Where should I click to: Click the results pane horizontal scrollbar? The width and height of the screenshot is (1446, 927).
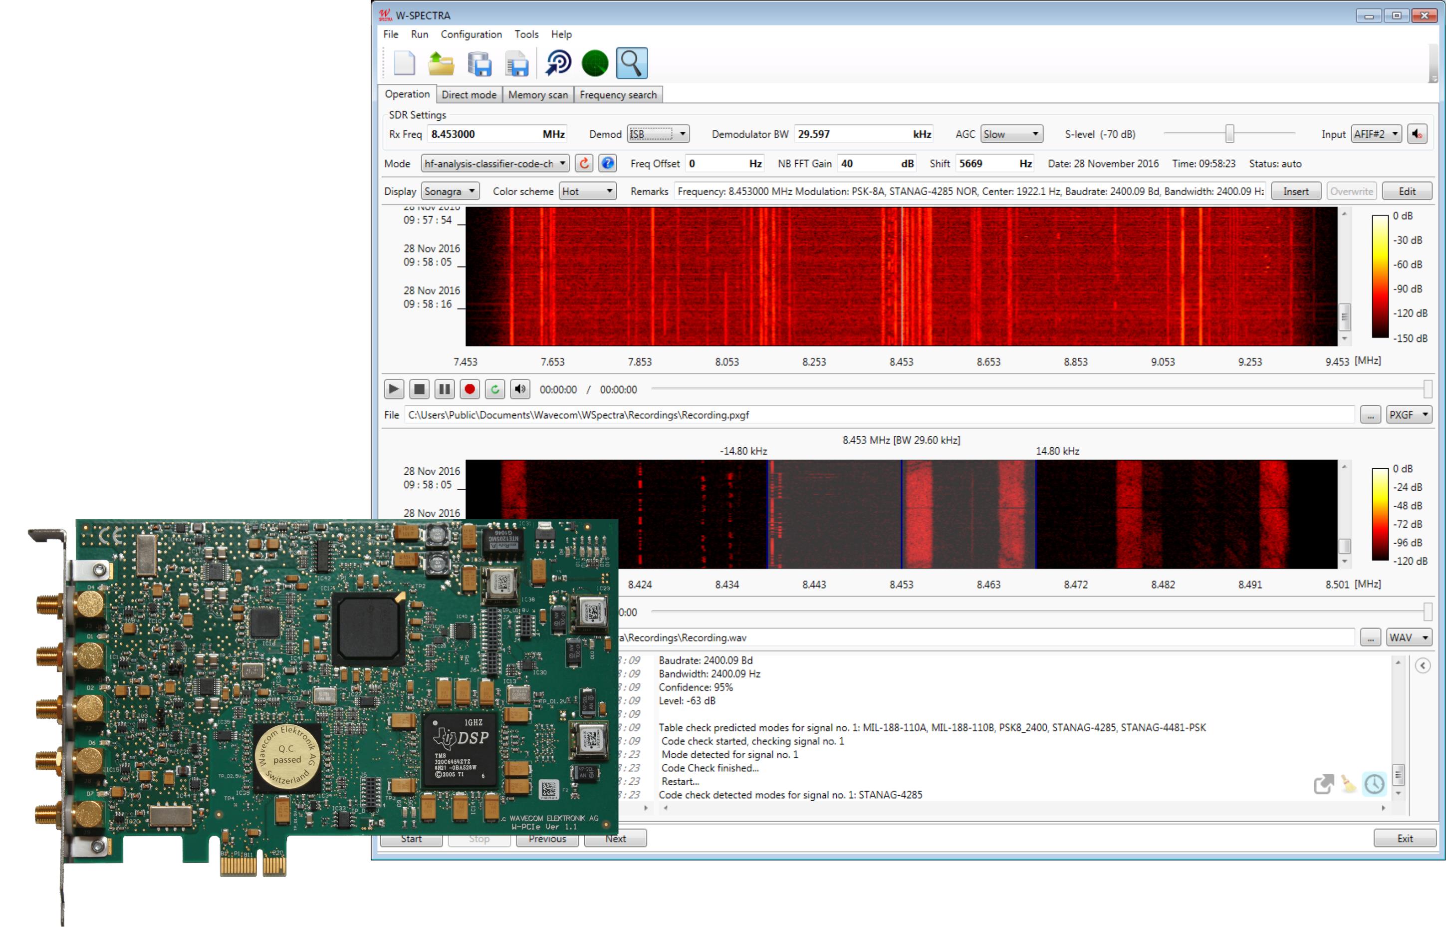click(1024, 808)
